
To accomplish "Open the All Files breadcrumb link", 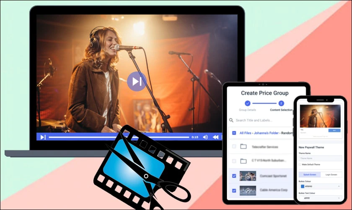I will point(246,133).
